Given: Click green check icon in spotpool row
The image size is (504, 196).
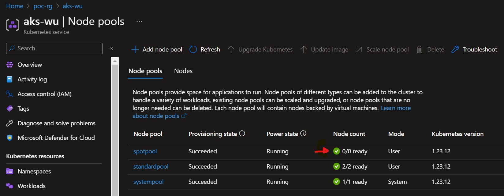Looking at the screenshot, I should [x=337, y=151].
